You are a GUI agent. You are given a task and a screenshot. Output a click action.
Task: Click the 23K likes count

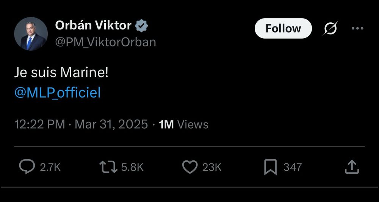[x=211, y=167]
